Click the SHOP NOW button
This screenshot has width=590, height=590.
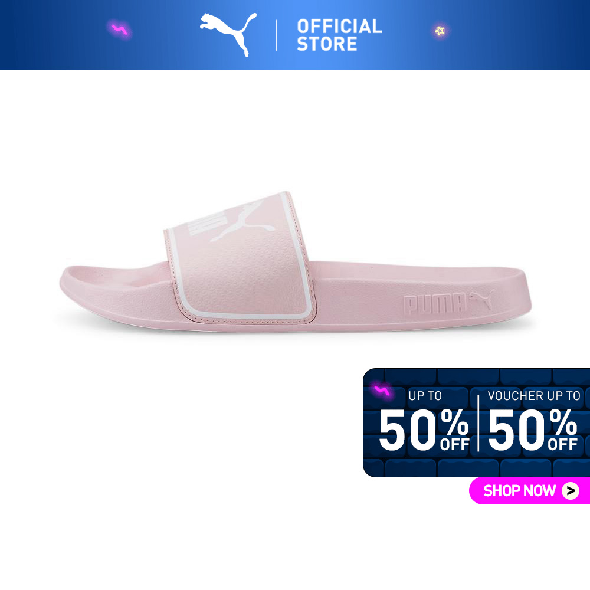tap(529, 490)
